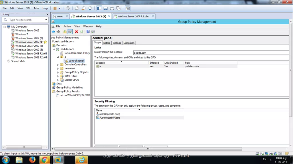
Task: Switch to the Details tab
Action: tap(107, 43)
